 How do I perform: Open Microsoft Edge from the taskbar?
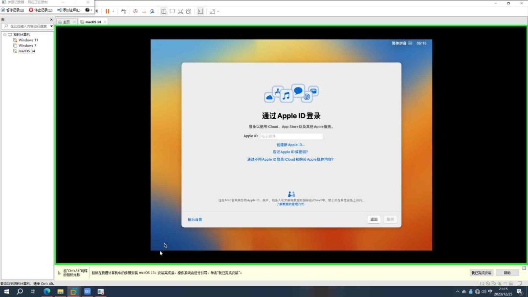47,291
